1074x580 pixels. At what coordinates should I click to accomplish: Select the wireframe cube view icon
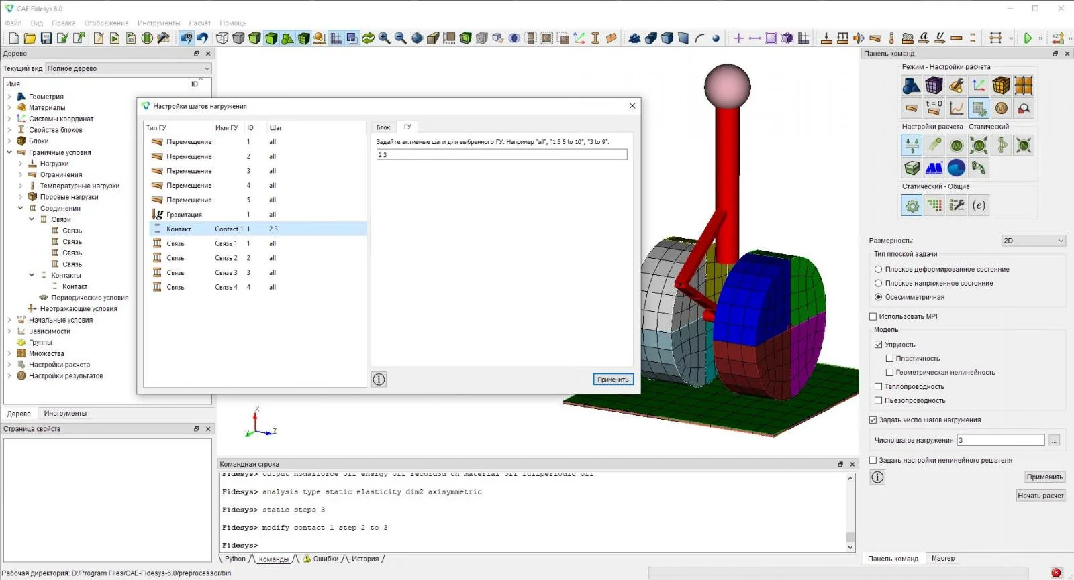222,38
